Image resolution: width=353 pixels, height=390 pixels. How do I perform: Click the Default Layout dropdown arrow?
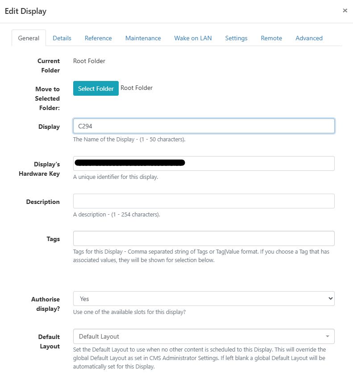click(x=328, y=336)
